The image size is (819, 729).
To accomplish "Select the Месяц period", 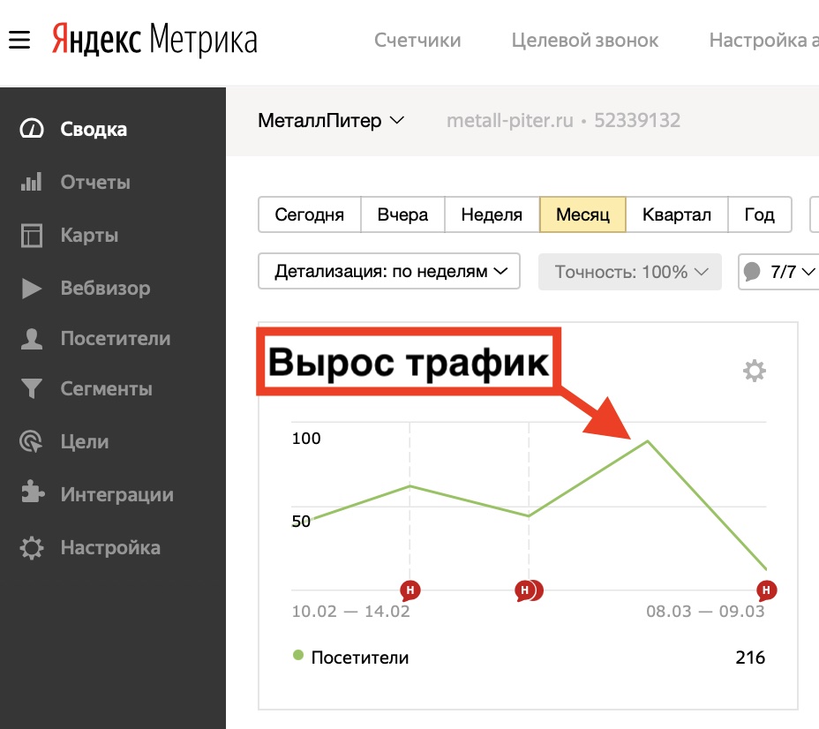I will pos(582,214).
